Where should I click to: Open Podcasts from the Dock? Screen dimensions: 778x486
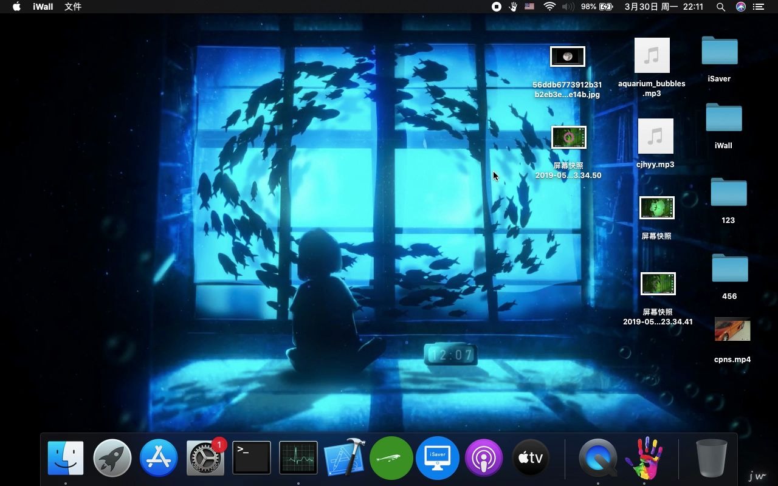(484, 457)
